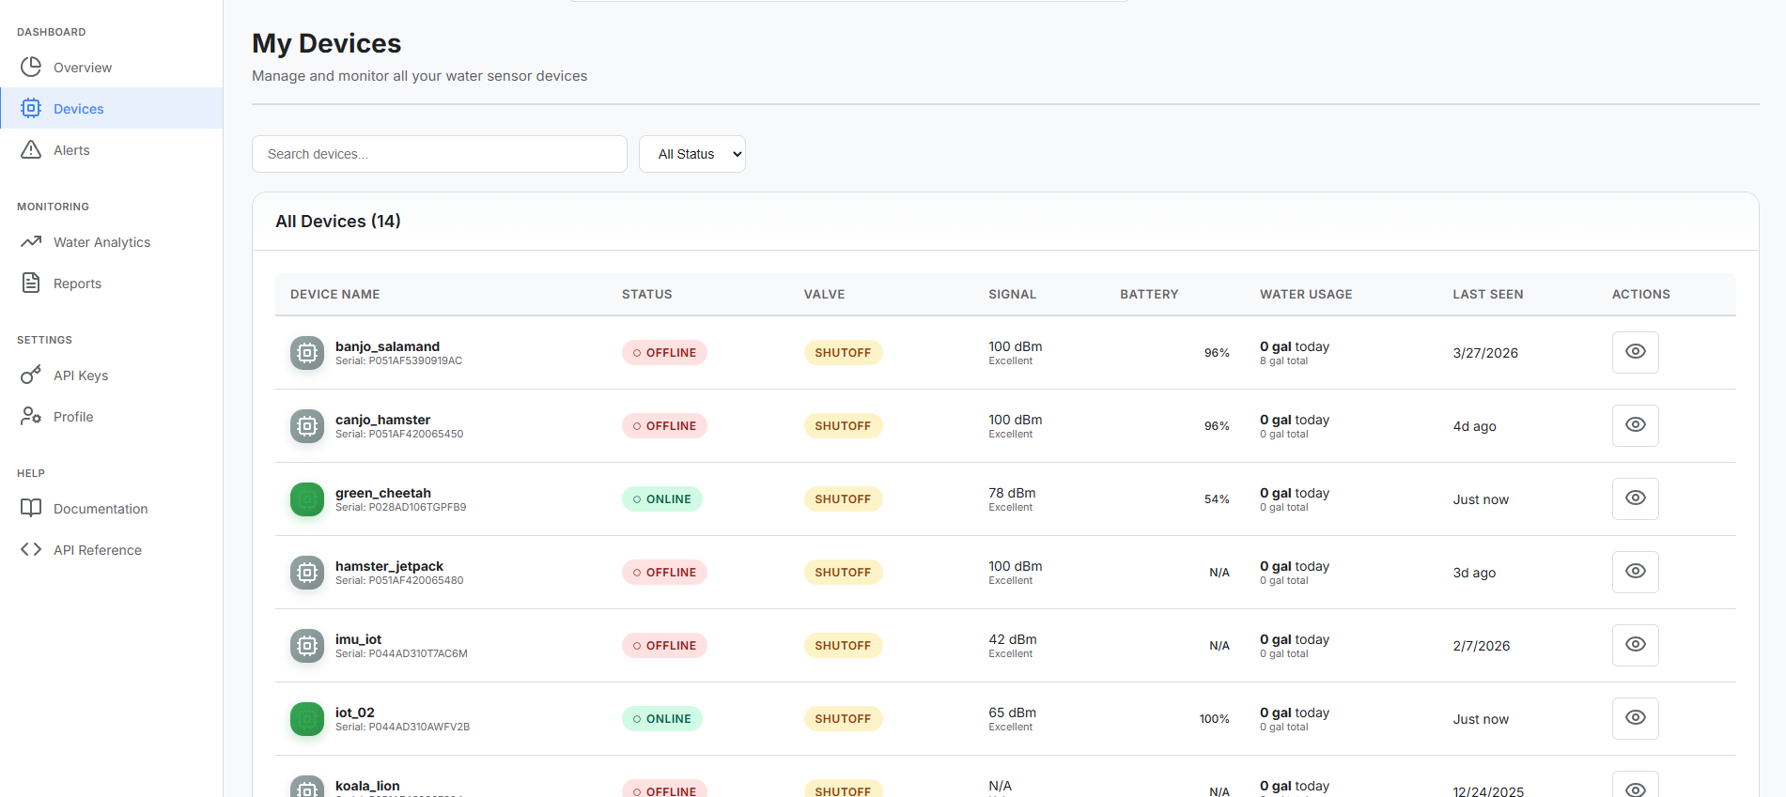
Task: View iot_02 details via eye button
Action: 1636,718
